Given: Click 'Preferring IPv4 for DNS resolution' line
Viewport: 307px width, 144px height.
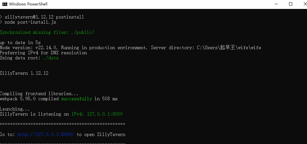Looking at the screenshot, I should 44,53.
